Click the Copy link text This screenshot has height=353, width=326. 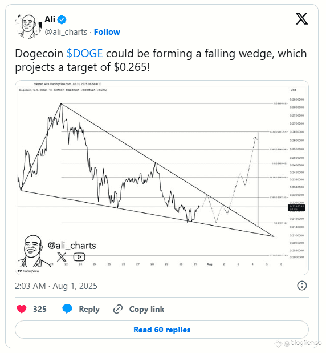(146, 309)
